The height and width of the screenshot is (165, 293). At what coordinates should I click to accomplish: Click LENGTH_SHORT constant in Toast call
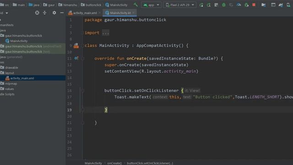tap(265, 97)
